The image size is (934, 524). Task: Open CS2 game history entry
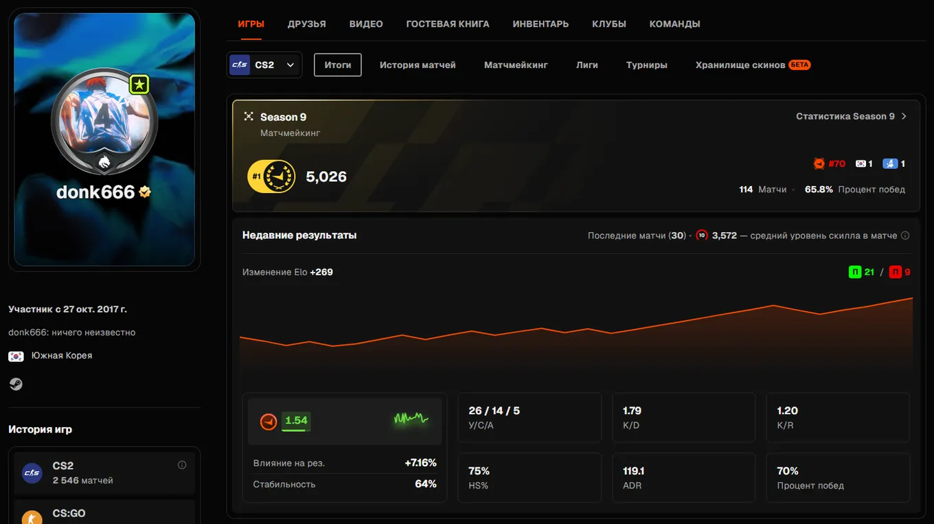104,472
